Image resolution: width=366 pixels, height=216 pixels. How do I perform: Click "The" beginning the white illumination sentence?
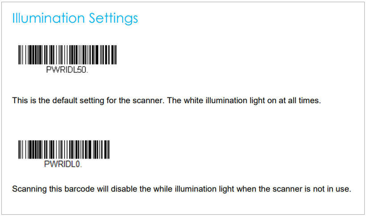[175, 100]
